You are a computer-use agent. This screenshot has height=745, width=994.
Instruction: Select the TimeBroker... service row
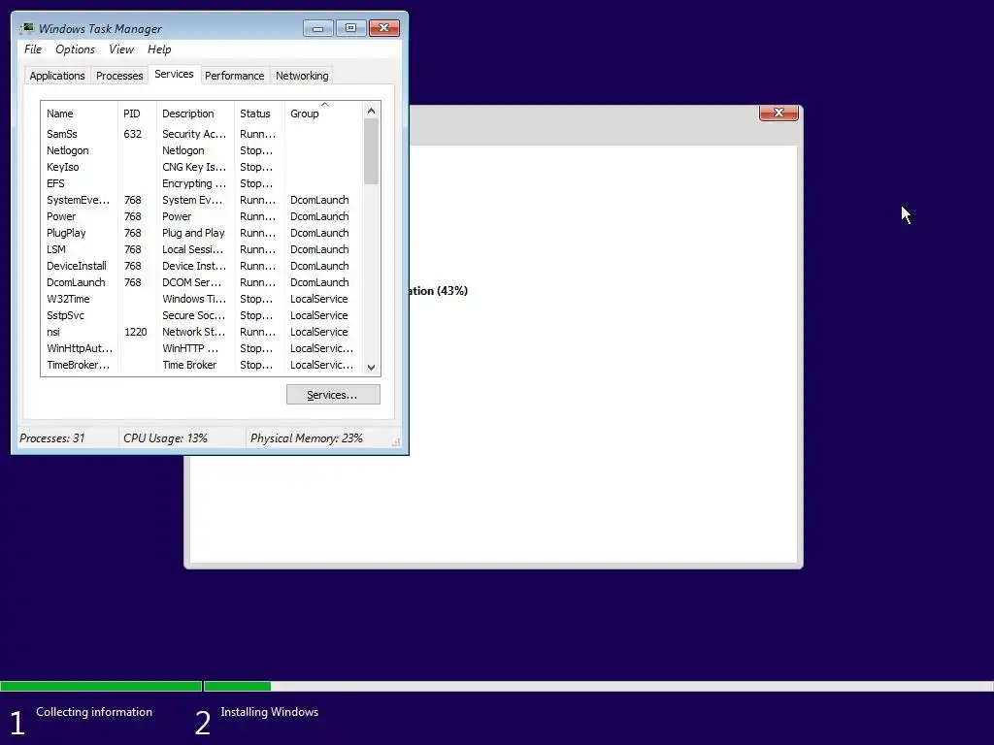pyautogui.click(x=202, y=365)
